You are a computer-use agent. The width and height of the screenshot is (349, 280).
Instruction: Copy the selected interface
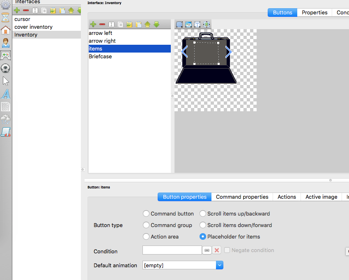(44, 10)
